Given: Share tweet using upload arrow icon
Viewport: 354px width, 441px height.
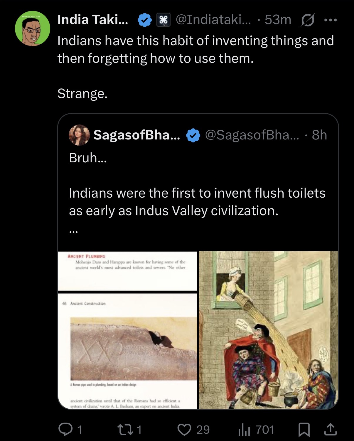Looking at the screenshot, I should [x=330, y=430].
